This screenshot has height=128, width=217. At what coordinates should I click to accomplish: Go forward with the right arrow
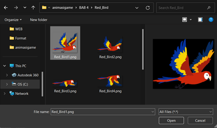(x=16, y=8)
